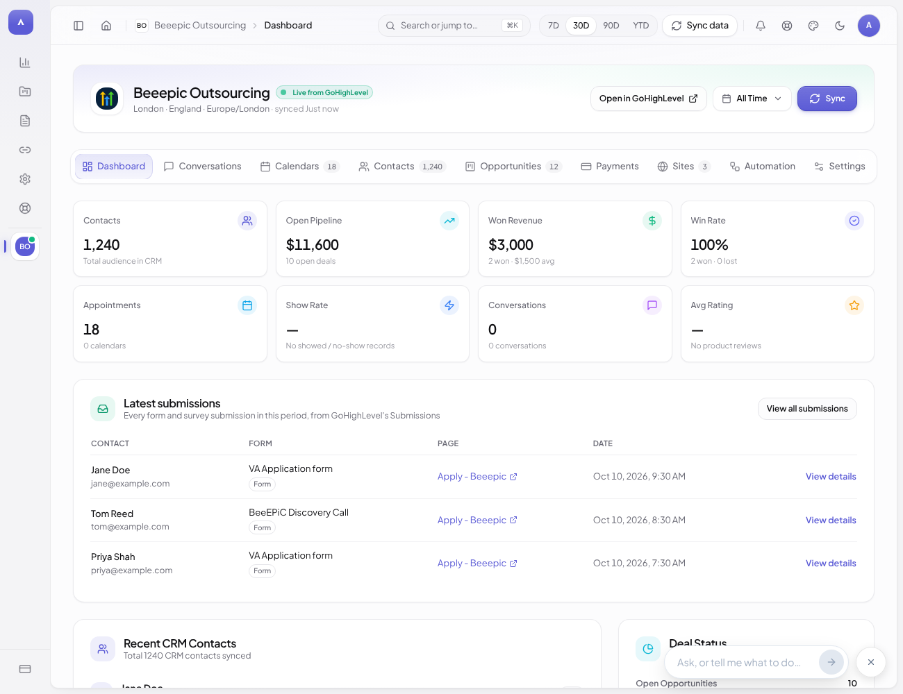
Task: Open the color palette theme picker
Action: pos(813,26)
